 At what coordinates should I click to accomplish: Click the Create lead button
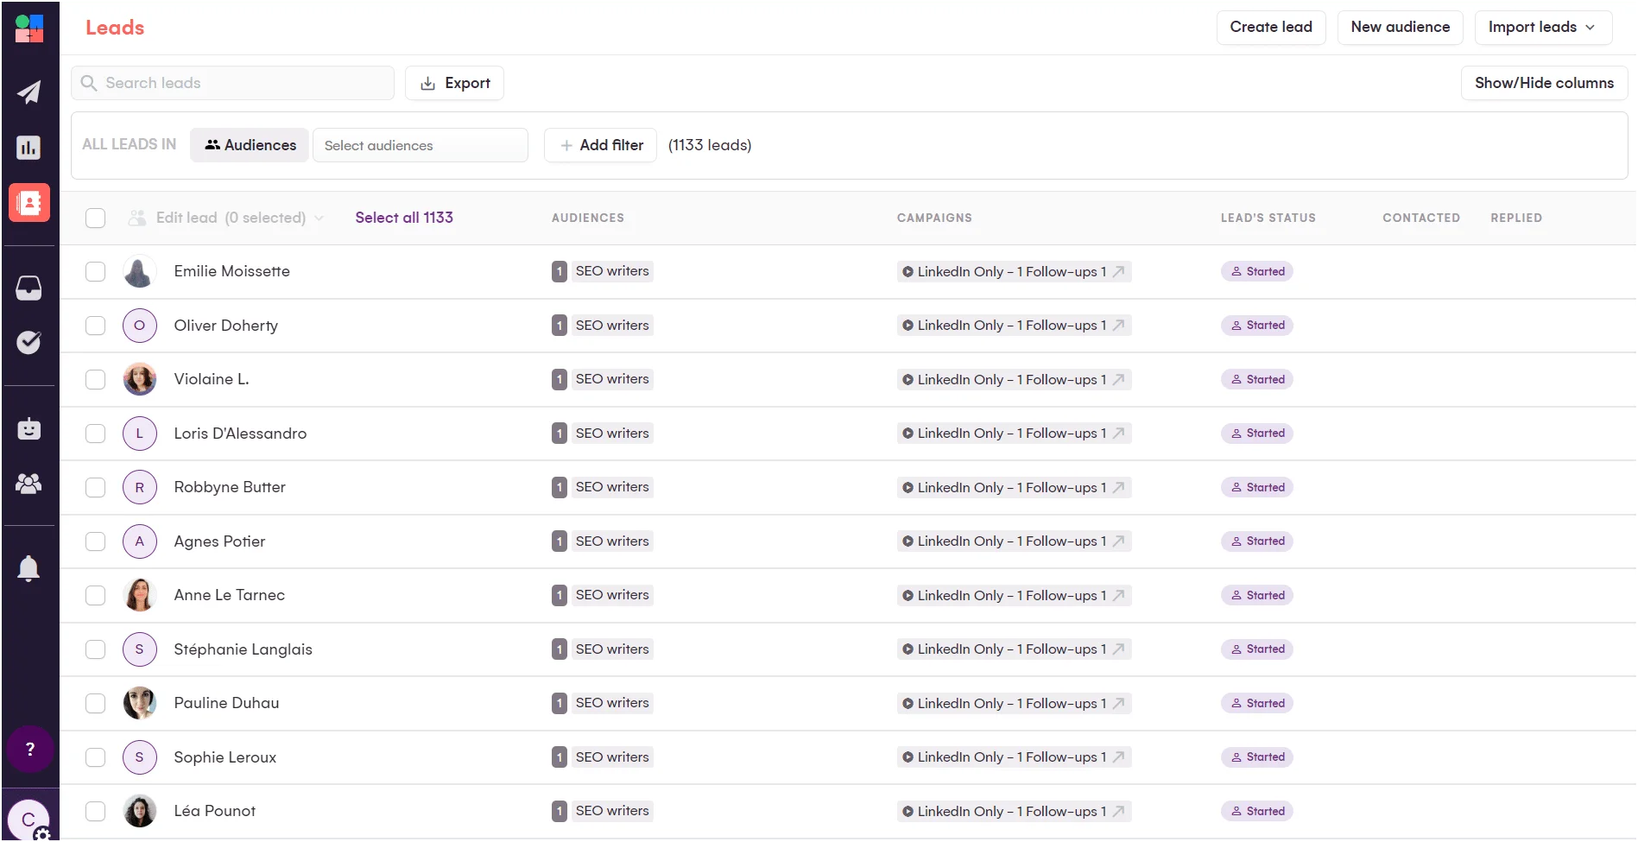[1270, 27]
